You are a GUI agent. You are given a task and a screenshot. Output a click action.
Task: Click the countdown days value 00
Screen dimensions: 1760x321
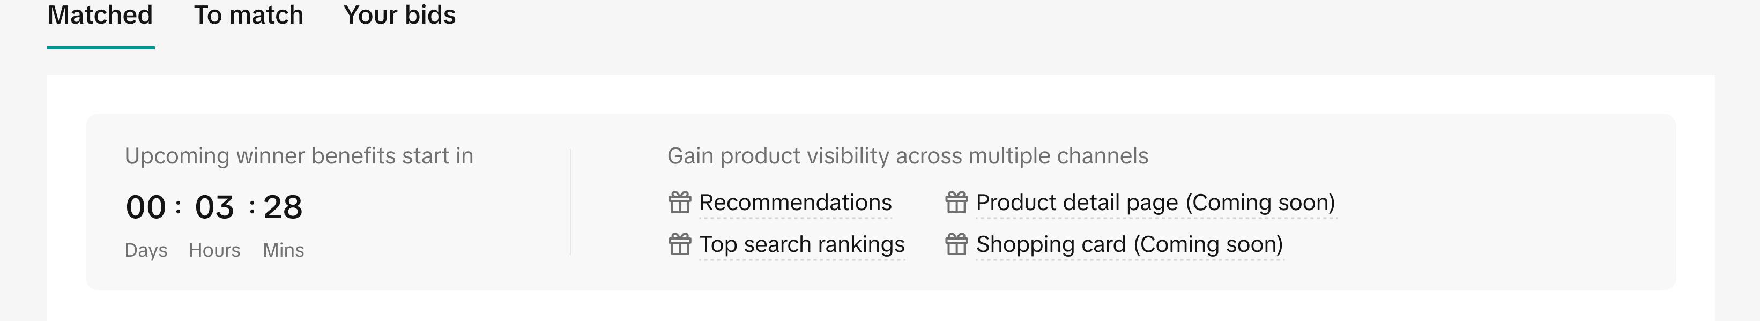click(146, 207)
